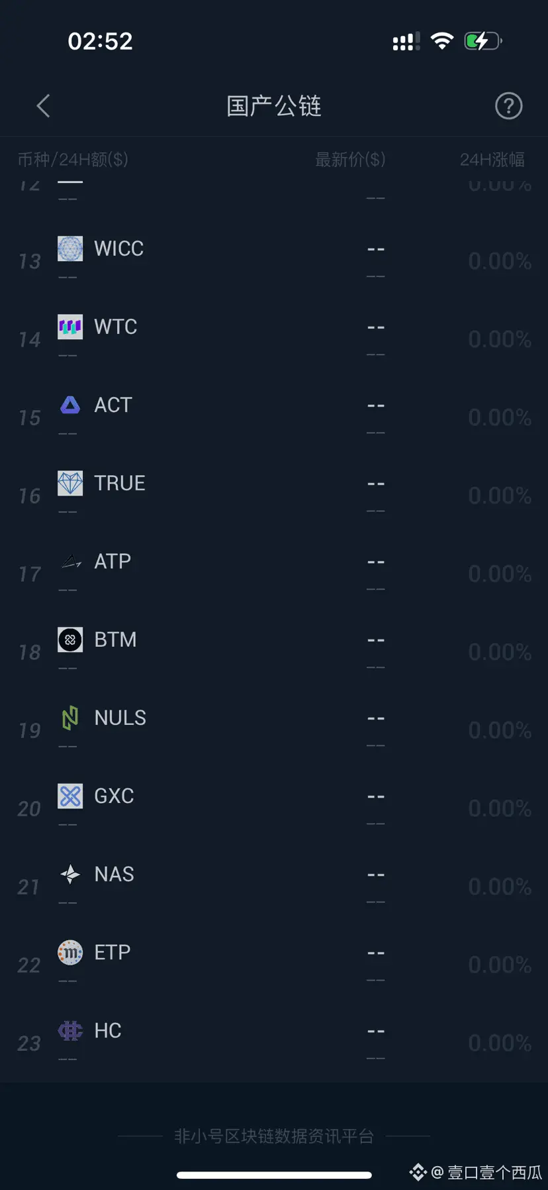The image size is (548, 1190).
Task: Tap the NAS star logo
Action: point(70,874)
